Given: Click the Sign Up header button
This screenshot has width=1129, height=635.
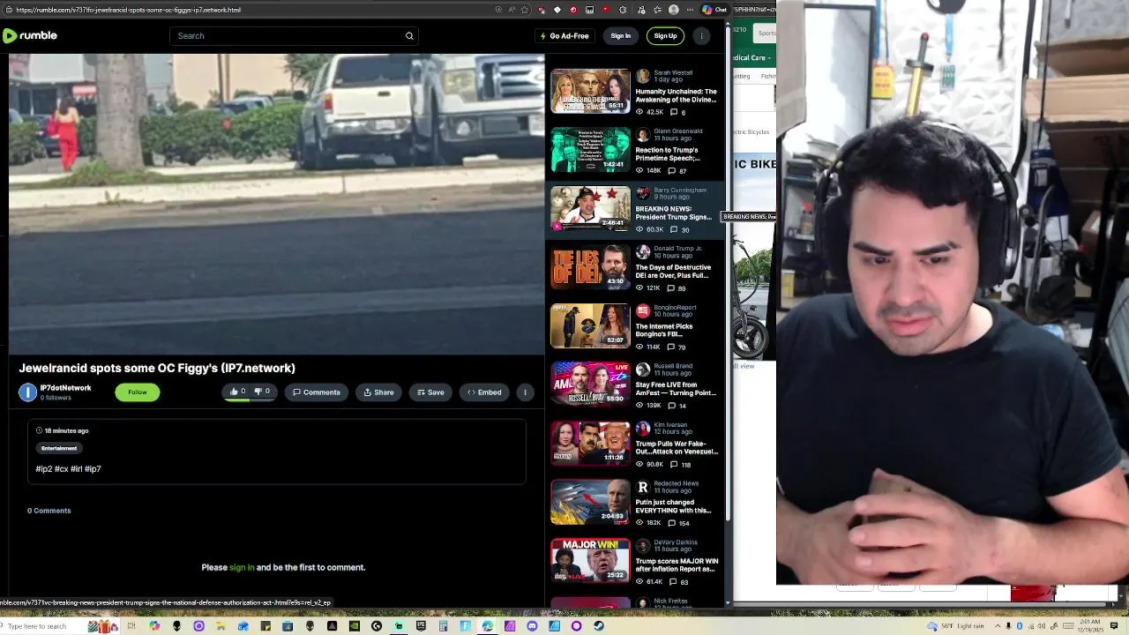Looking at the screenshot, I should click(x=665, y=36).
